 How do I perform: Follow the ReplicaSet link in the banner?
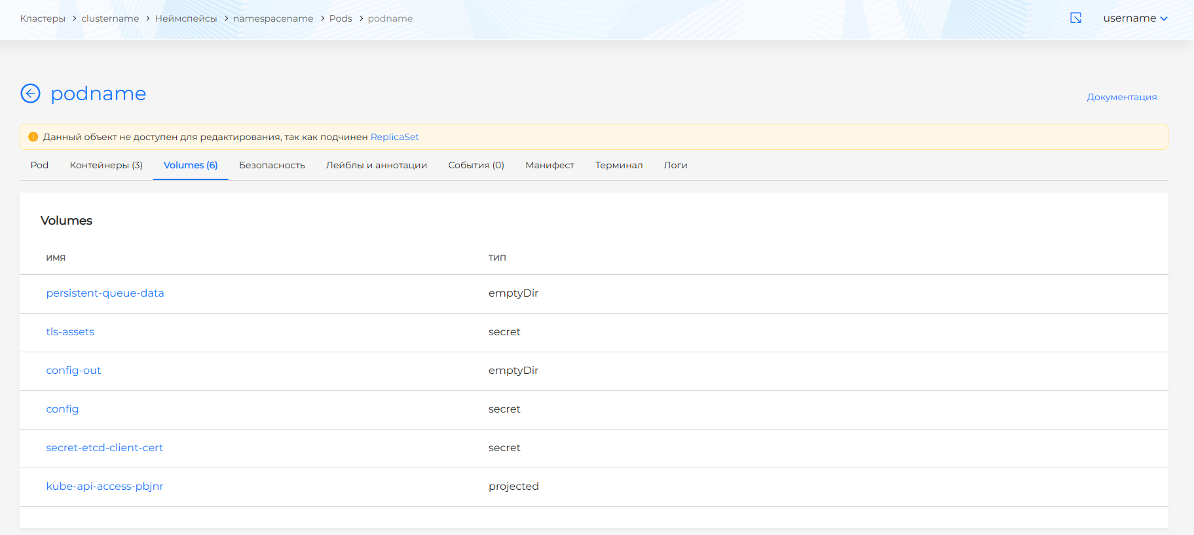coord(395,137)
